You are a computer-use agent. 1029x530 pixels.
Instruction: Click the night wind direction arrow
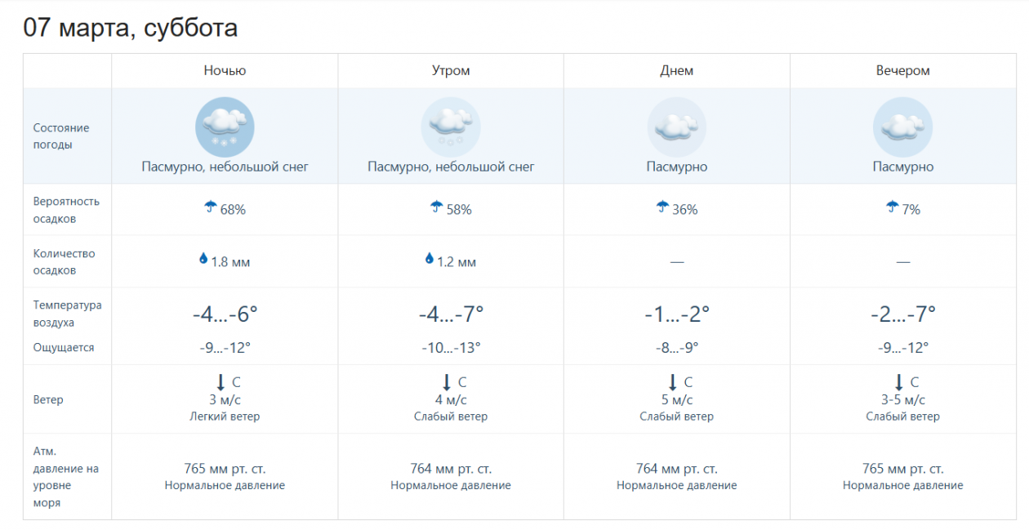pos(220,381)
